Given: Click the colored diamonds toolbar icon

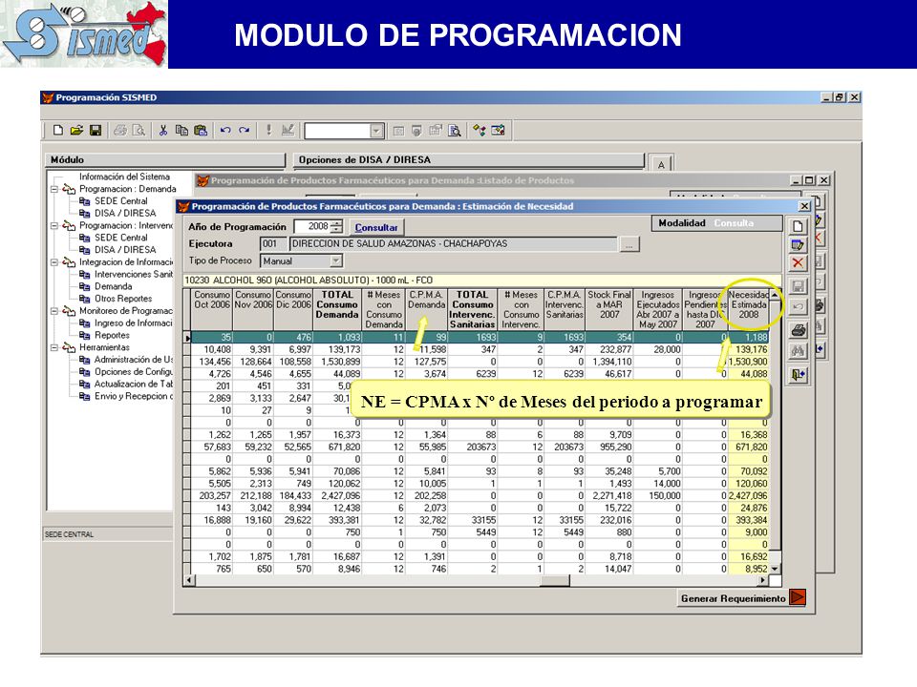Looking at the screenshot, I should [x=479, y=131].
